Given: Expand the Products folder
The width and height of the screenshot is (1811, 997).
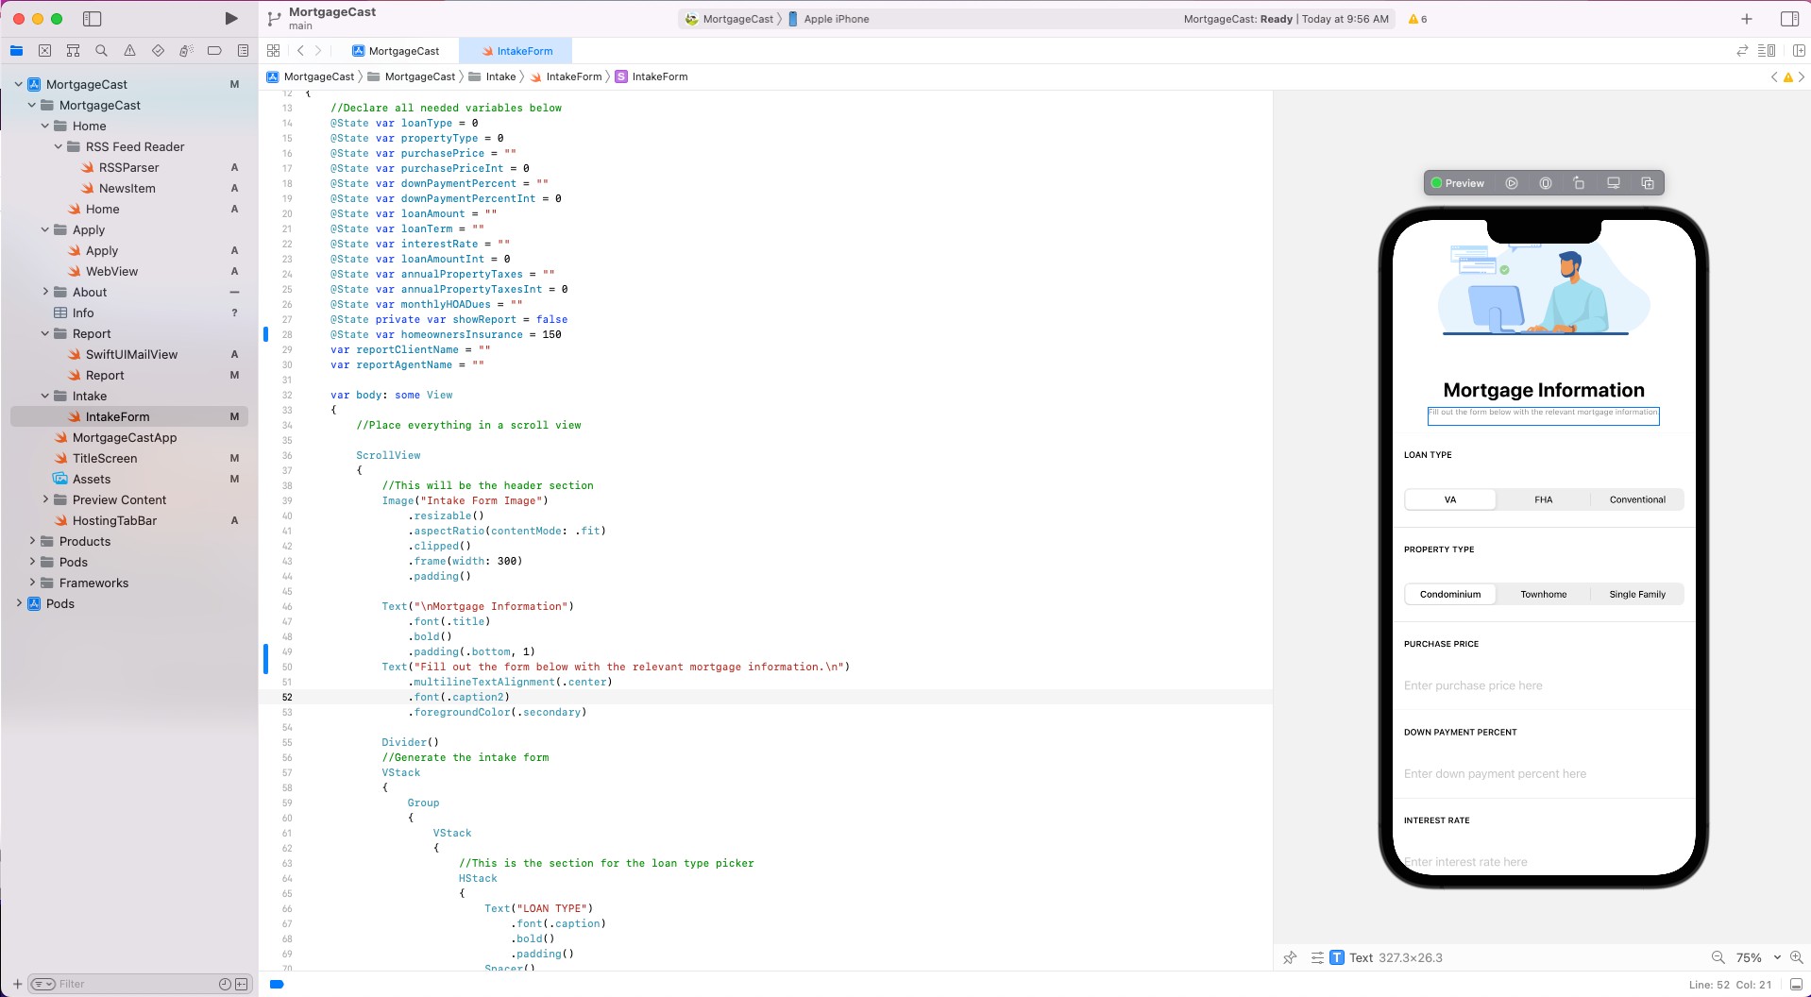Looking at the screenshot, I should (32, 541).
